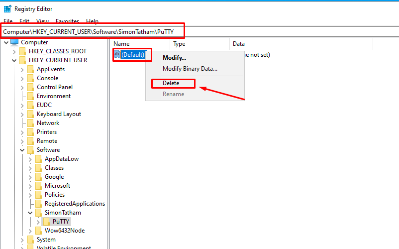Collapse the Computer root node

coord(6,42)
